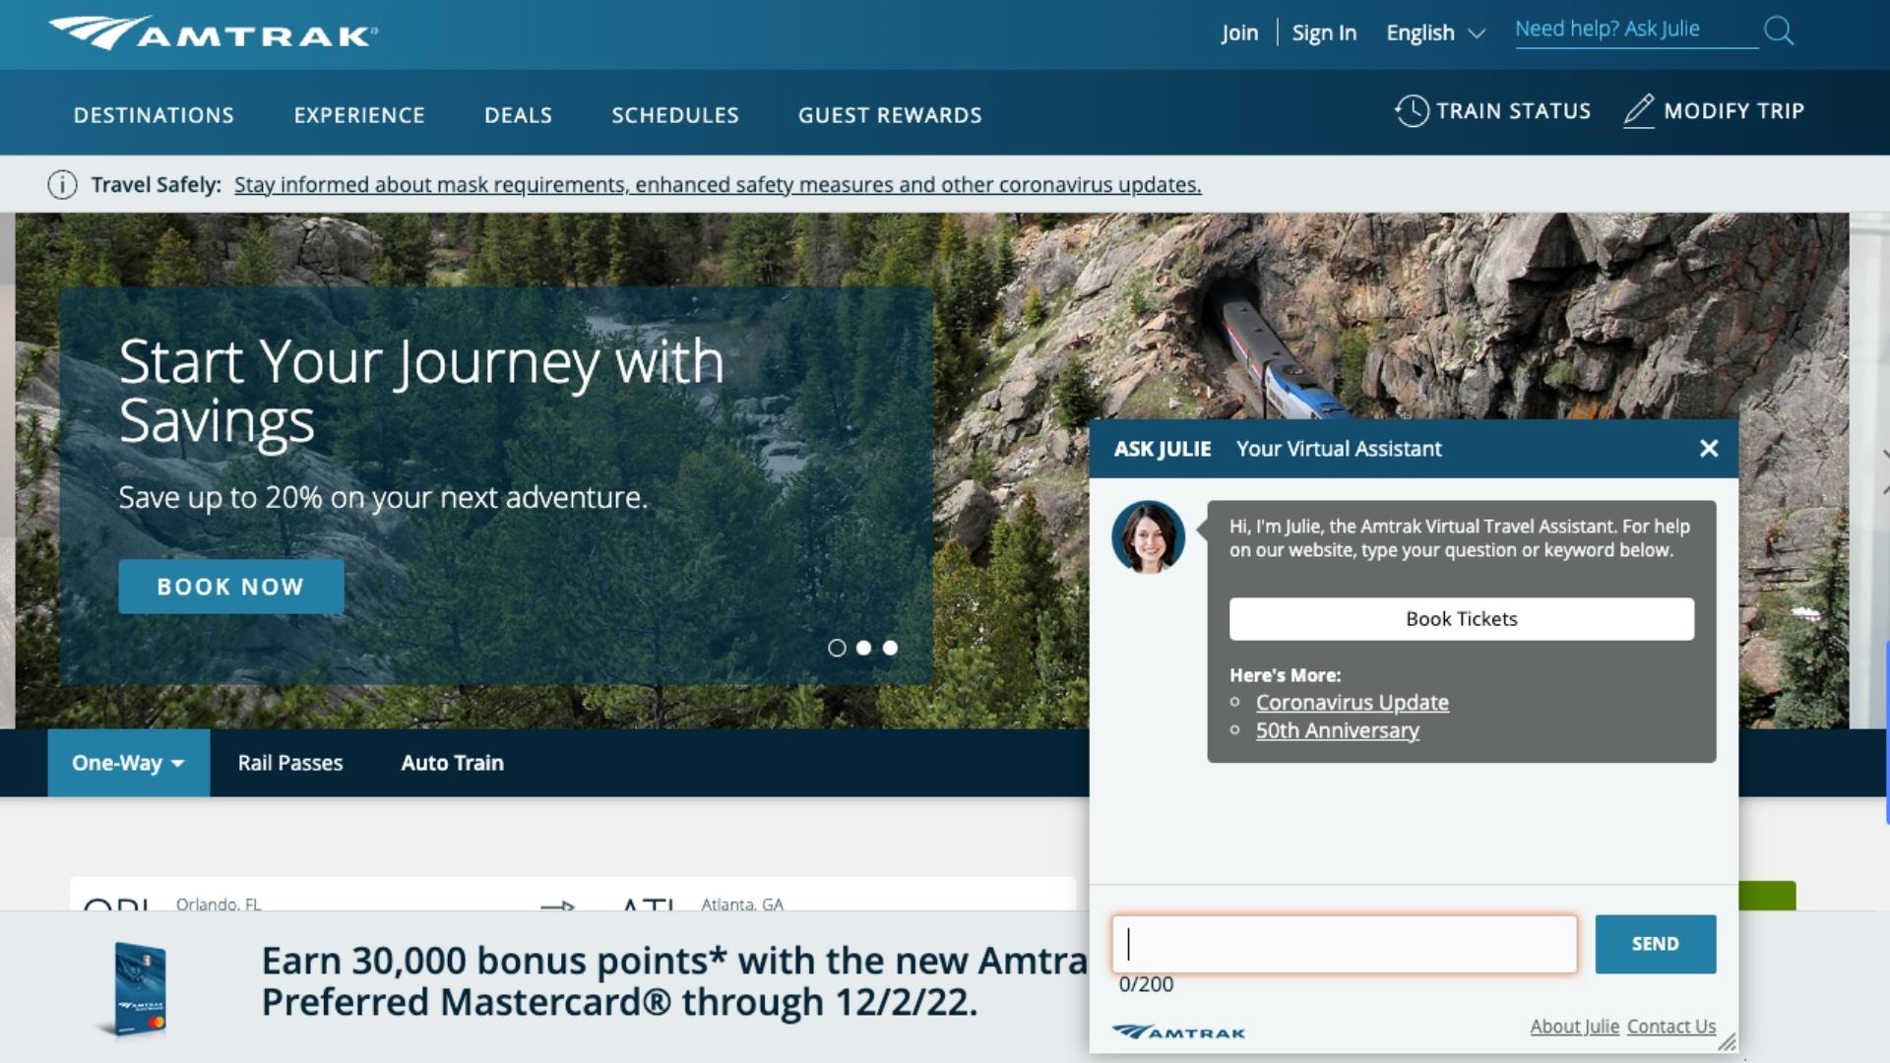The width and height of the screenshot is (1890, 1063).
Task: Click the Modify Trip pencil icon
Action: click(x=1638, y=110)
